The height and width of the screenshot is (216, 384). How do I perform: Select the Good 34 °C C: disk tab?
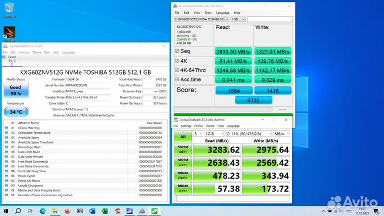point(12,61)
